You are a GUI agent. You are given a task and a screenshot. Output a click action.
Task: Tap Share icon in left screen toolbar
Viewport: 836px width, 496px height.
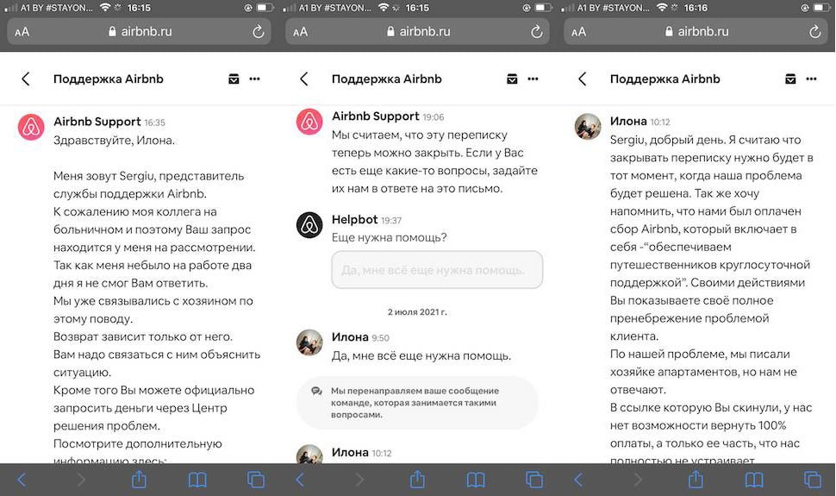tap(139, 479)
